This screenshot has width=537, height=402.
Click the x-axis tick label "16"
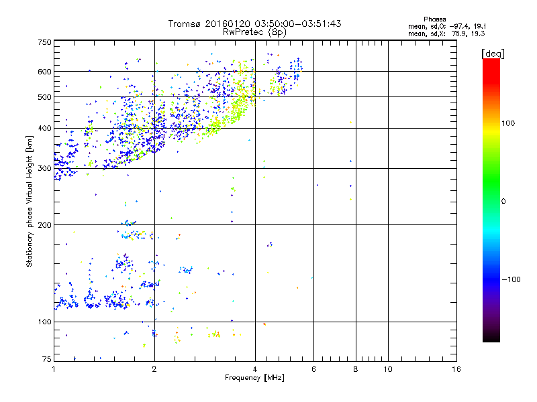[456, 369]
